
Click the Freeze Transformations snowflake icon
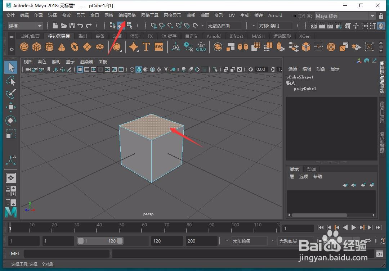201,47
